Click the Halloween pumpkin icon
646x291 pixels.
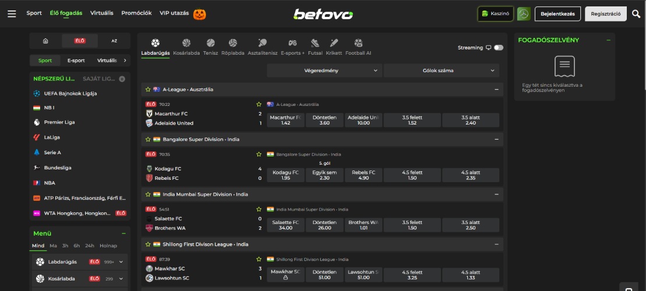[x=200, y=14]
